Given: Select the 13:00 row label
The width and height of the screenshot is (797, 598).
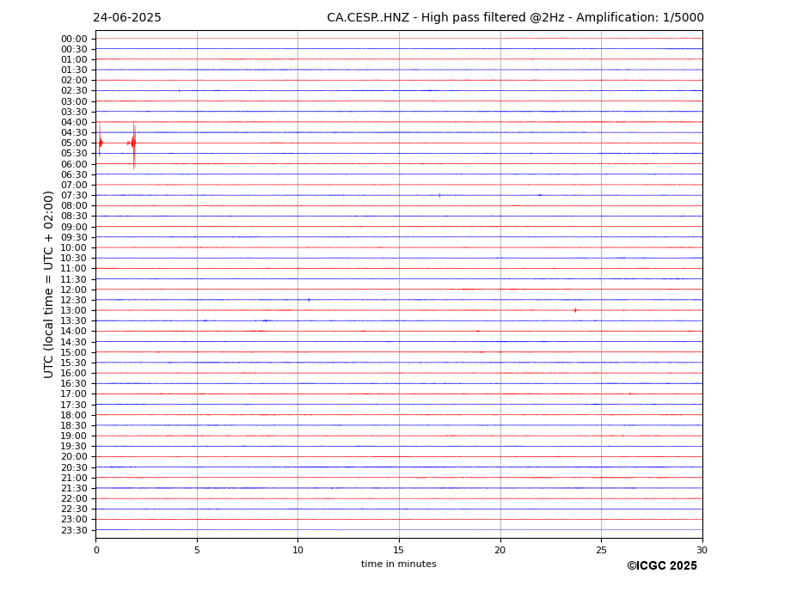Looking at the screenshot, I should [74, 310].
